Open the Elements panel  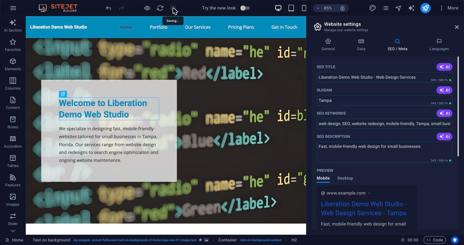tap(13, 64)
